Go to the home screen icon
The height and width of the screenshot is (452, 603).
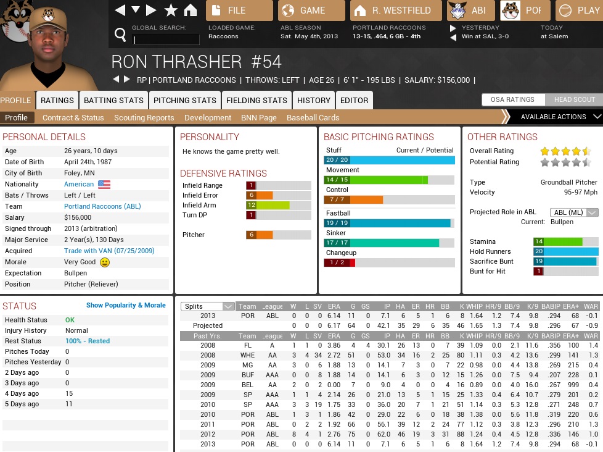coord(190,10)
